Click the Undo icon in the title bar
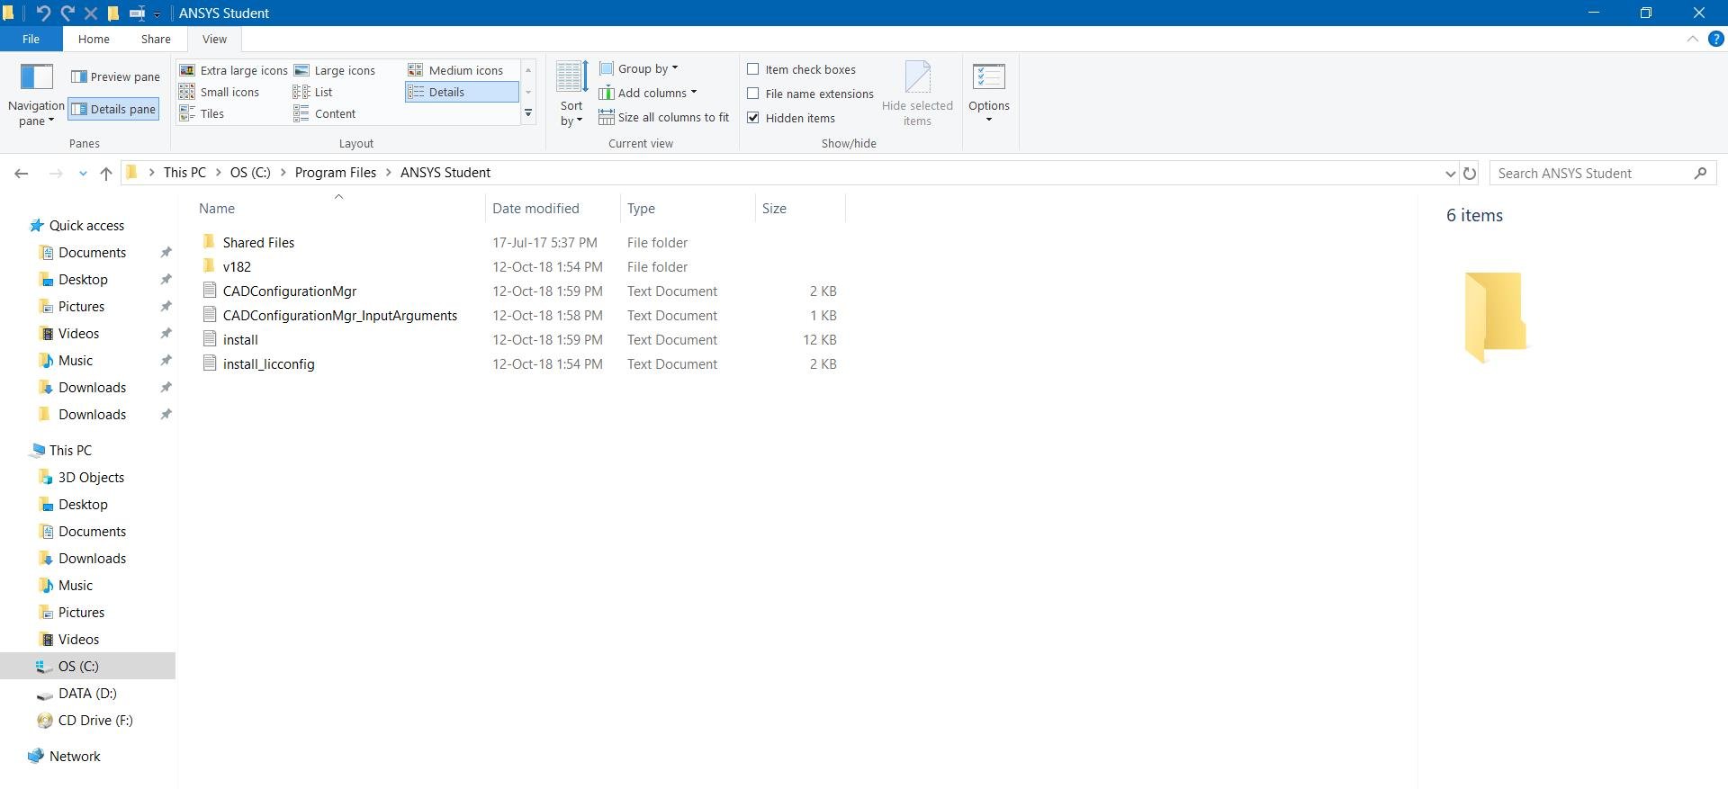 tap(42, 13)
